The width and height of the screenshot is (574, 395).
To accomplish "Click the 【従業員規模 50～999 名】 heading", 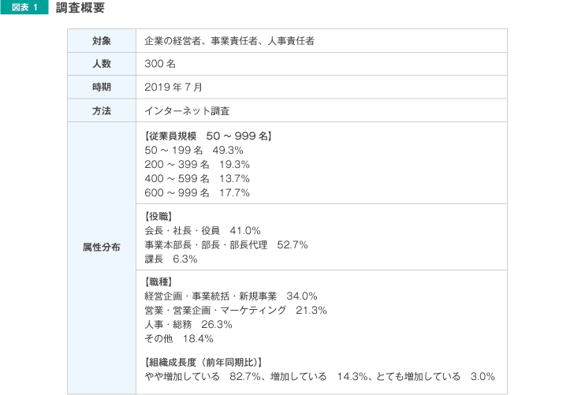I will [208, 136].
